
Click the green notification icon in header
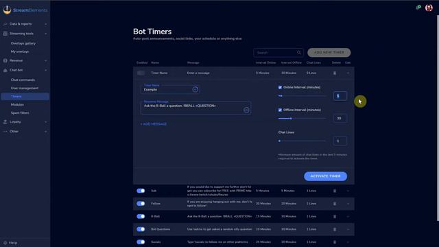pyautogui.click(x=418, y=8)
